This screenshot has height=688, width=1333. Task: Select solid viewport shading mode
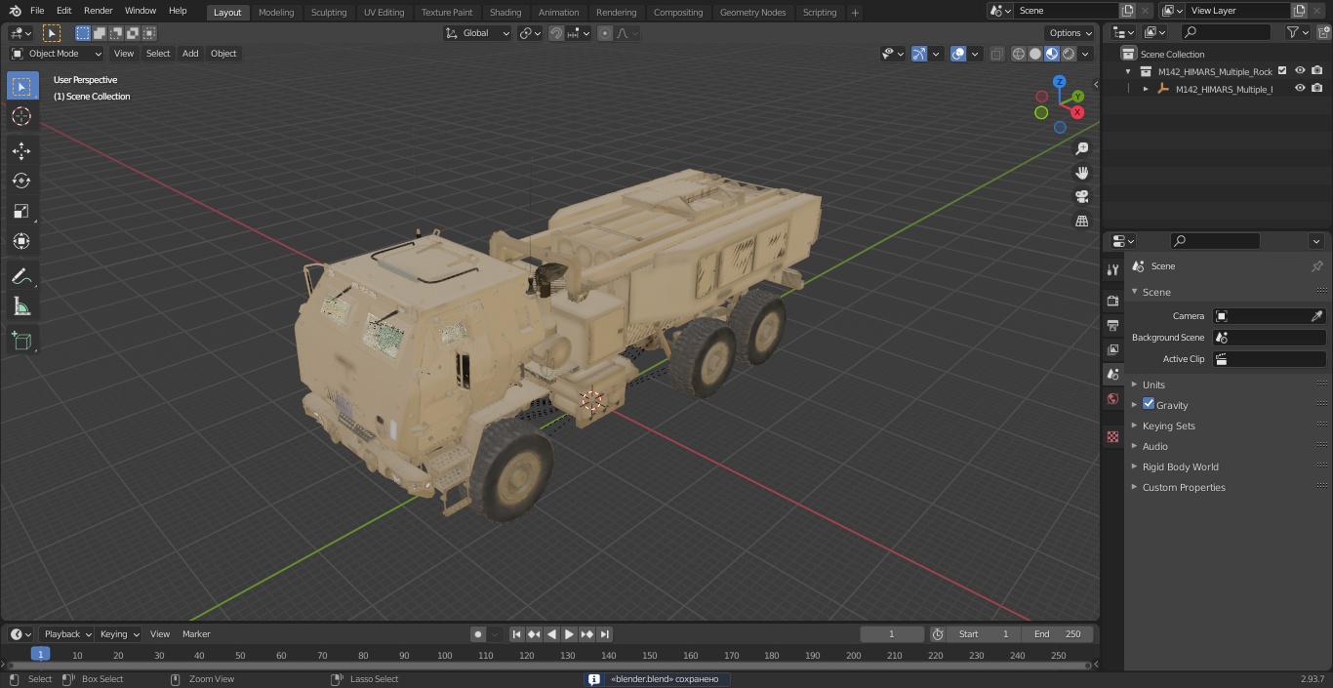click(x=1035, y=54)
